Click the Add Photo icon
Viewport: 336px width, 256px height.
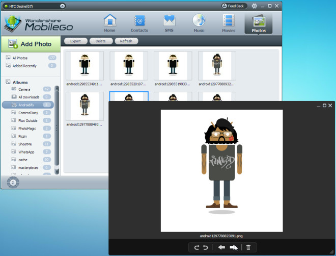point(13,44)
